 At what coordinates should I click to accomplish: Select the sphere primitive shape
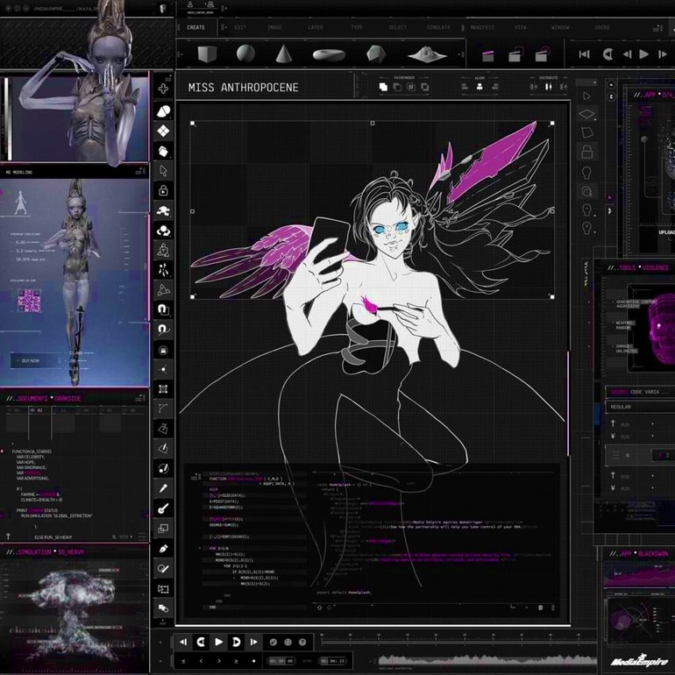[245, 54]
